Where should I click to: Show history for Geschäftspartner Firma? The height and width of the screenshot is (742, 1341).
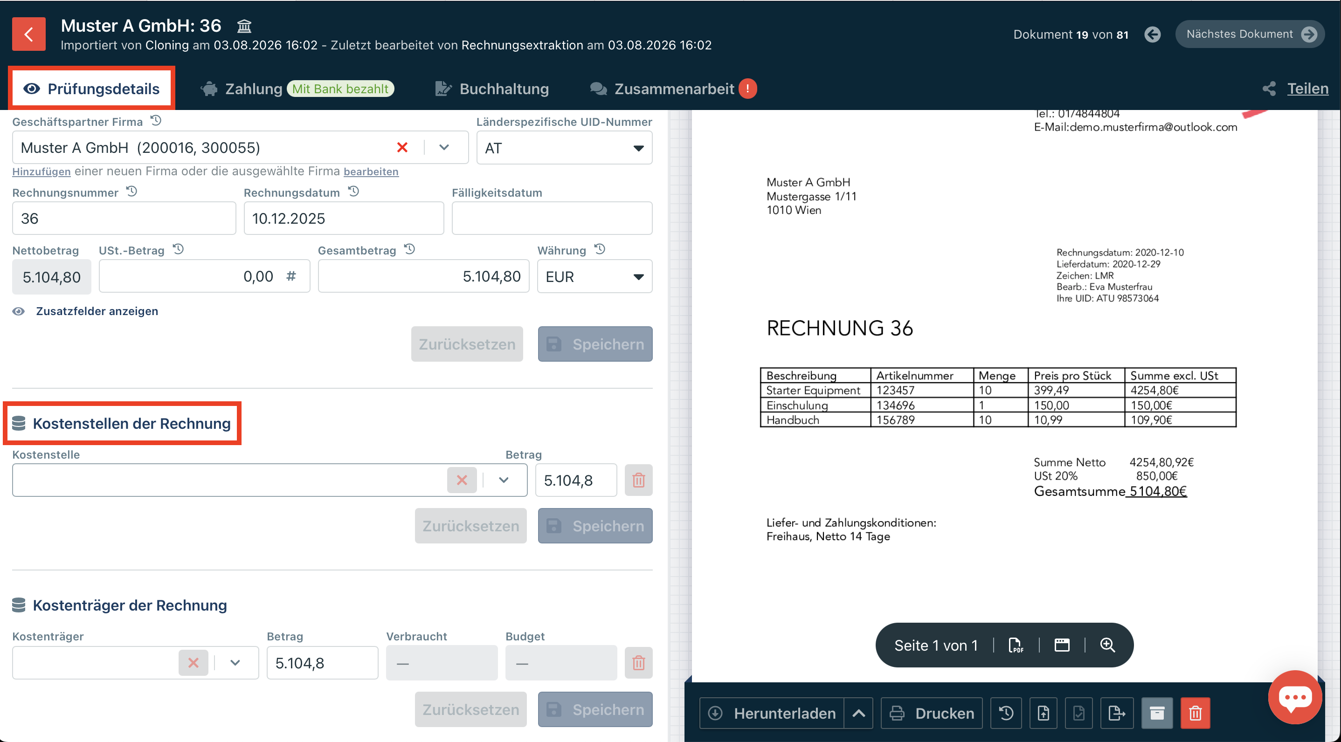(x=156, y=121)
